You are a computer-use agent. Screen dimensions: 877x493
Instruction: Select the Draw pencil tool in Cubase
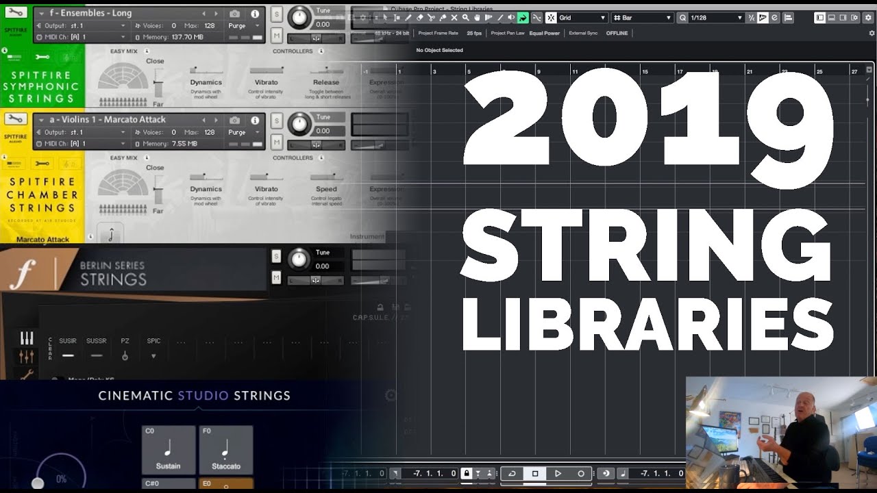coord(408,18)
